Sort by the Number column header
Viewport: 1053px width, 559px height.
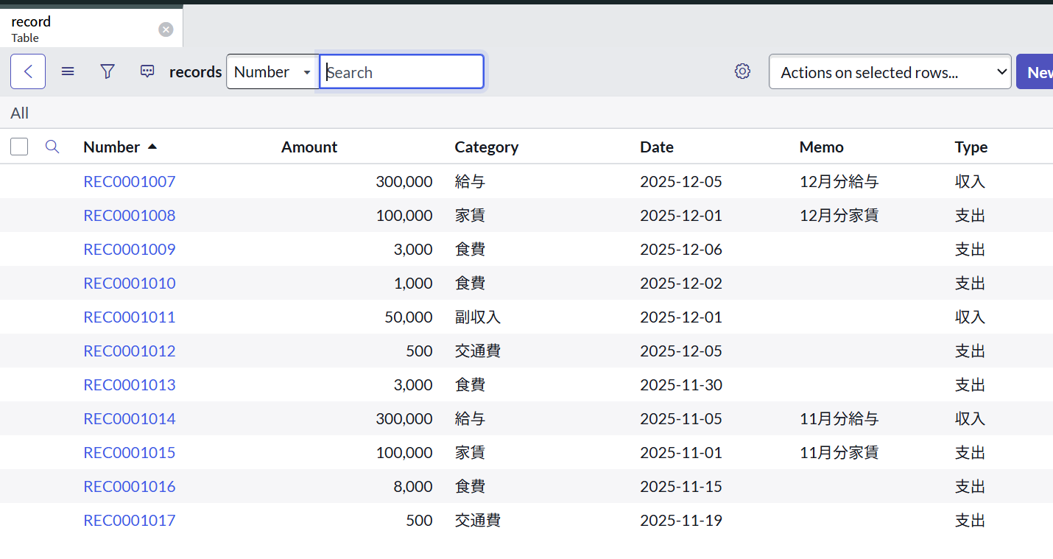pos(111,147)
